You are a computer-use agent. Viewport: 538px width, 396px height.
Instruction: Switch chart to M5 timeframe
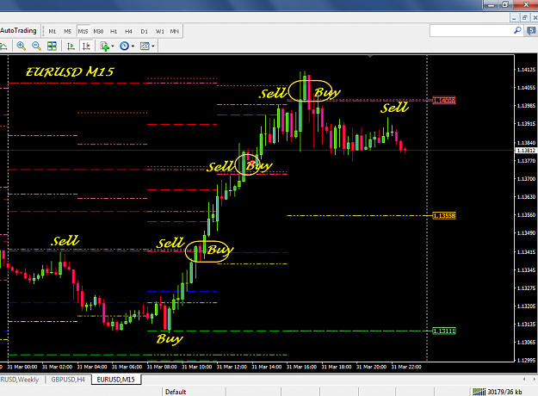click(x=68, y=31)
